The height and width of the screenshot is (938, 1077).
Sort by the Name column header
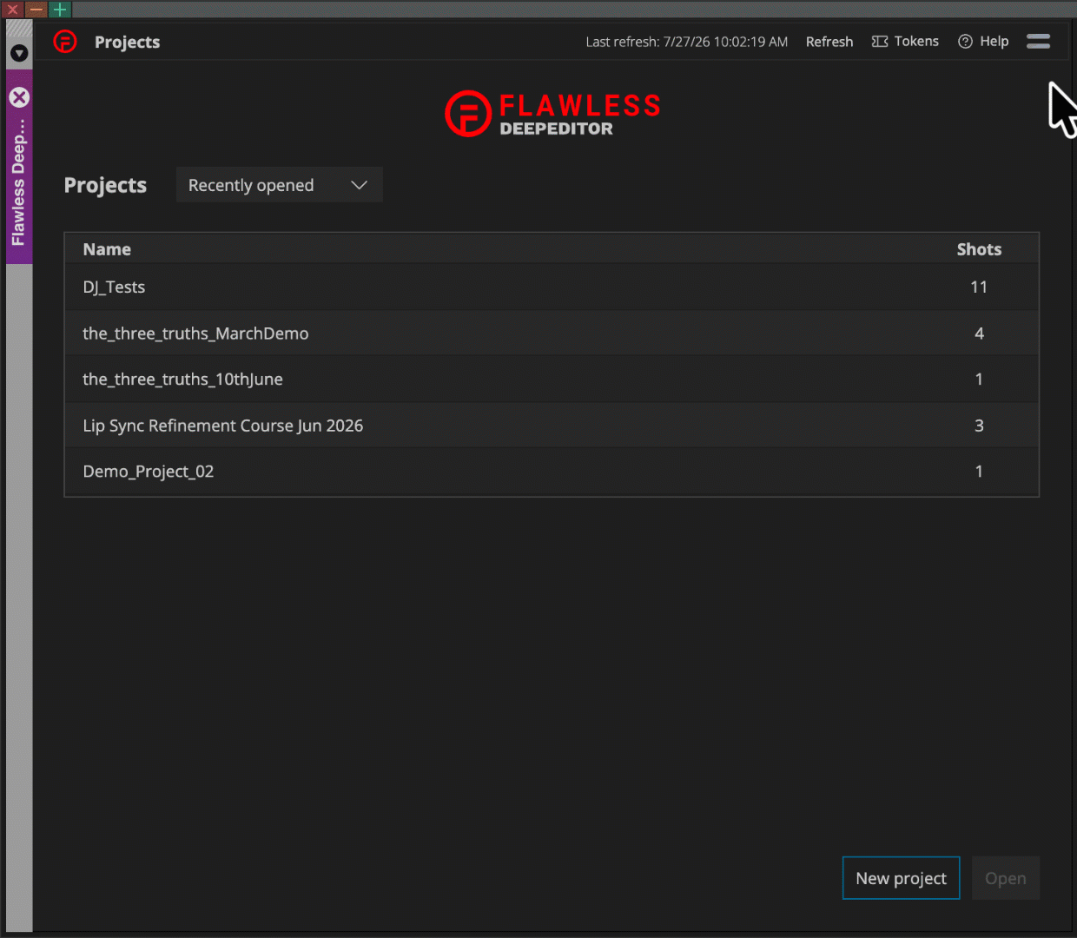tap(107, 249)
